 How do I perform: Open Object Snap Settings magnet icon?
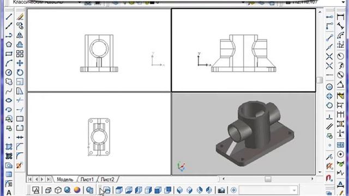pyautogui.click(x=329, y=178)
